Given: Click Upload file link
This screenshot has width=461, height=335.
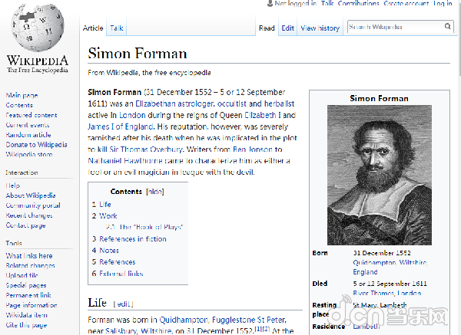Looking at the screenshot, I should tap(22, 275).
